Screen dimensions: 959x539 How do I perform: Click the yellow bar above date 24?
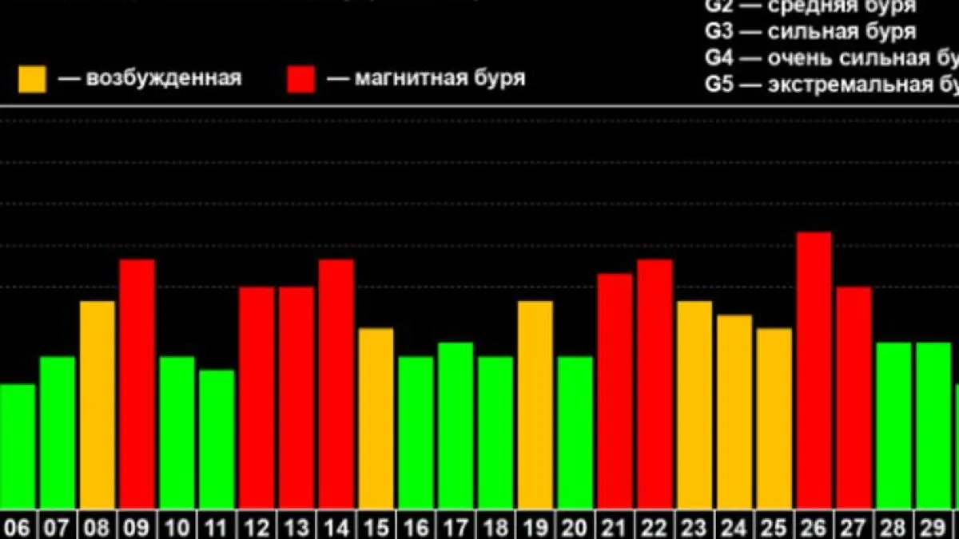(734, 411)
